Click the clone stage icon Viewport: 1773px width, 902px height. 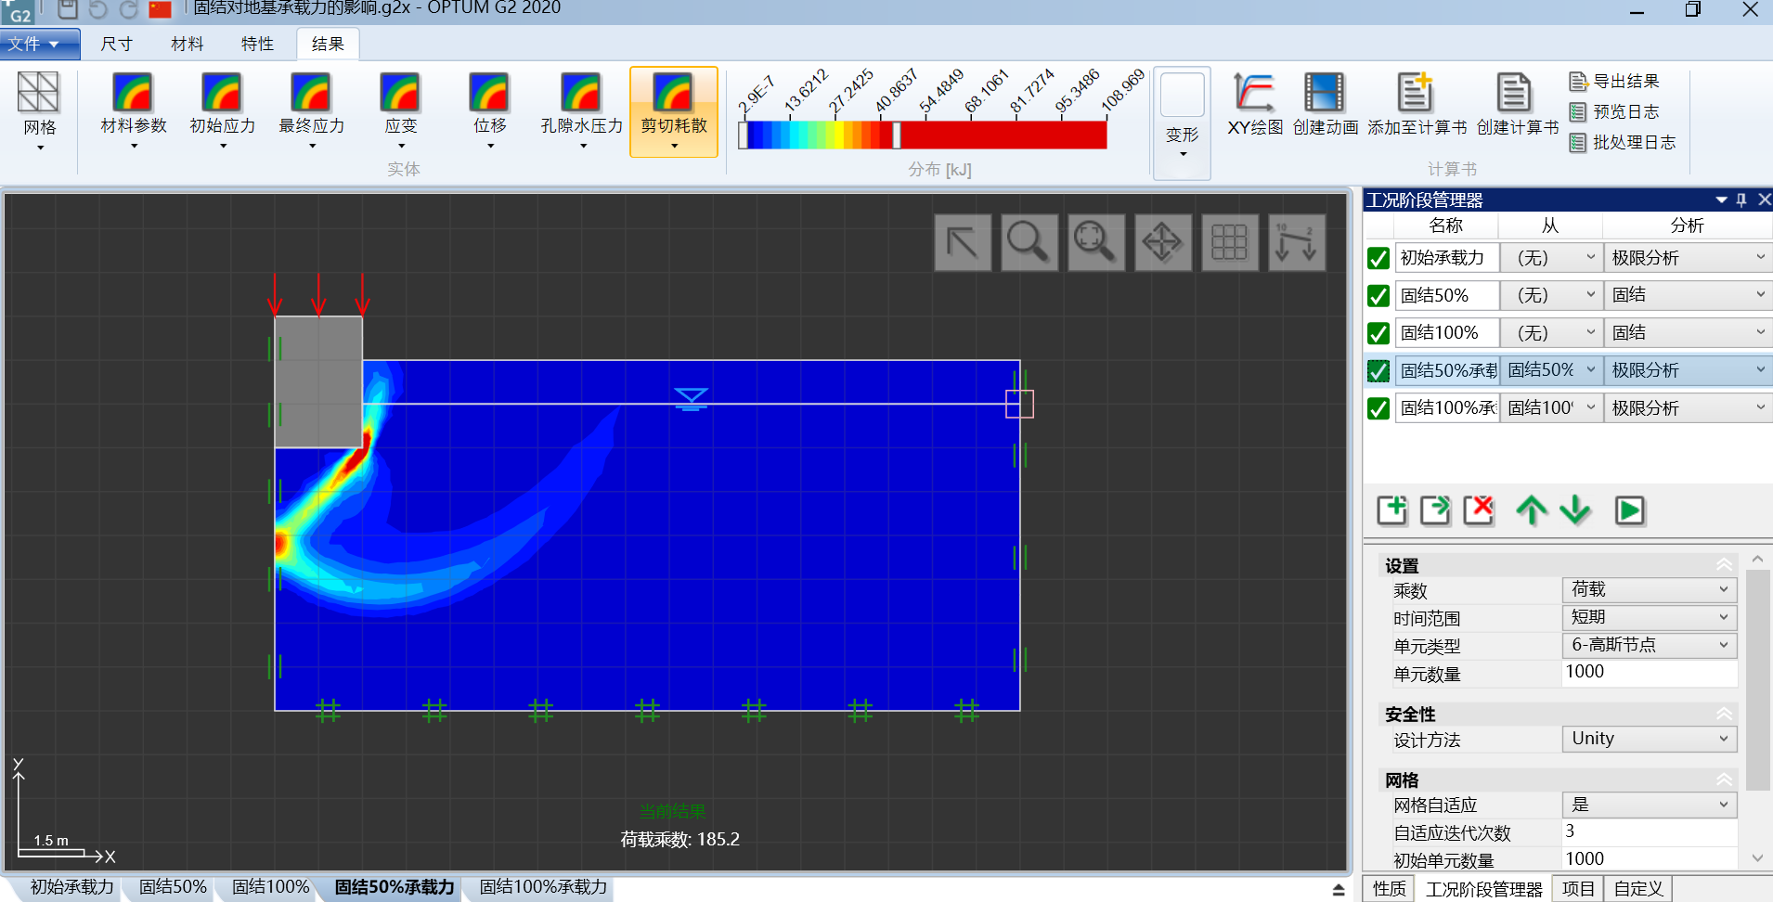1435,510
